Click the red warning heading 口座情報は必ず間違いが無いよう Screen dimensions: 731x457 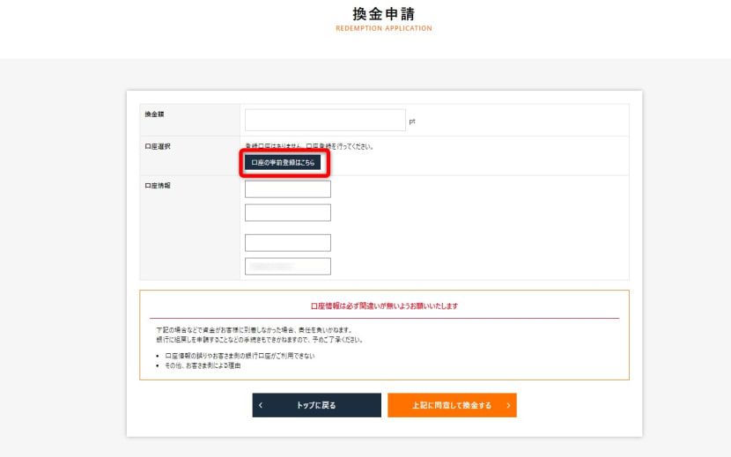[384, 306]
